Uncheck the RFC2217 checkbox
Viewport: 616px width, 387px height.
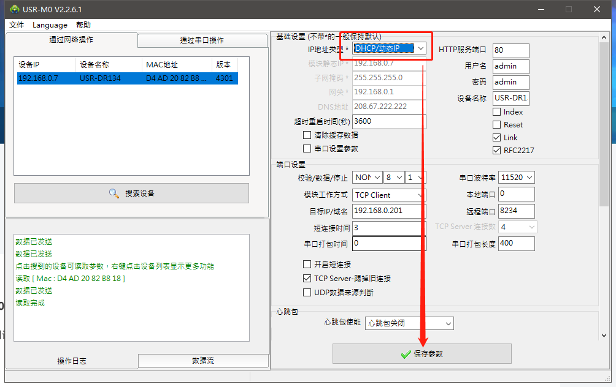tap(496, 150)
